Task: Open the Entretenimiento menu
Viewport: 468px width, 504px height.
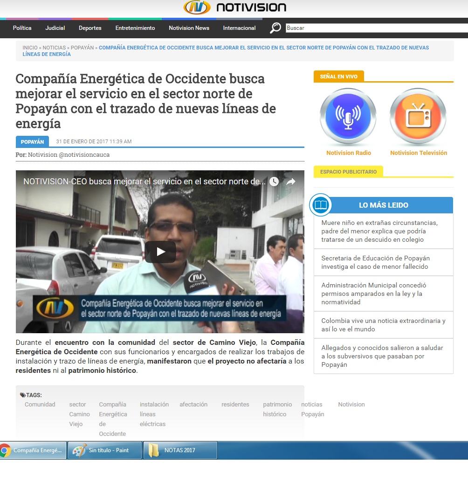Action: 135,28
